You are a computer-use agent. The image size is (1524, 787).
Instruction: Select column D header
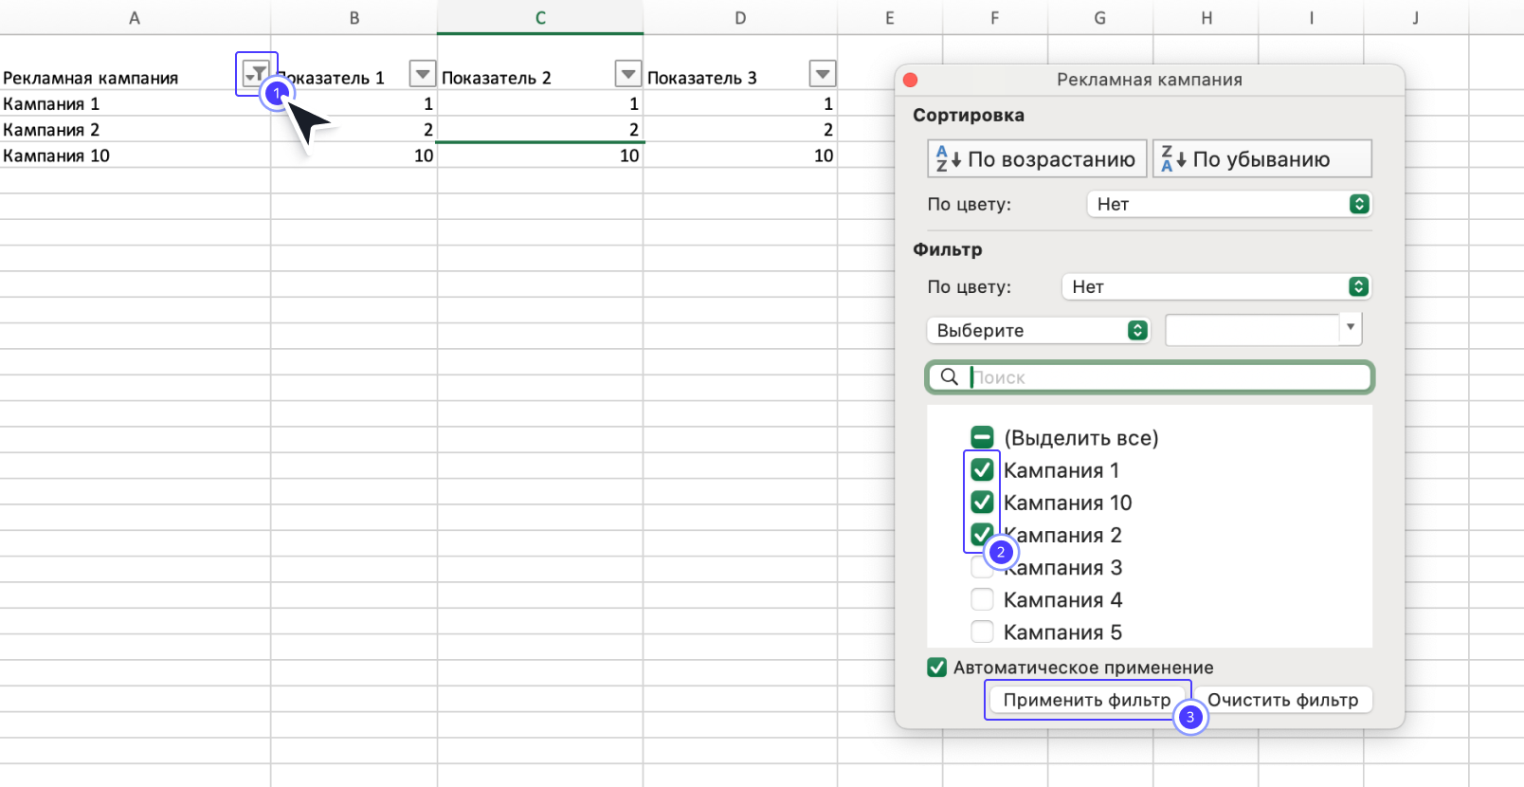pyautogui.click(x=740, y=17)
